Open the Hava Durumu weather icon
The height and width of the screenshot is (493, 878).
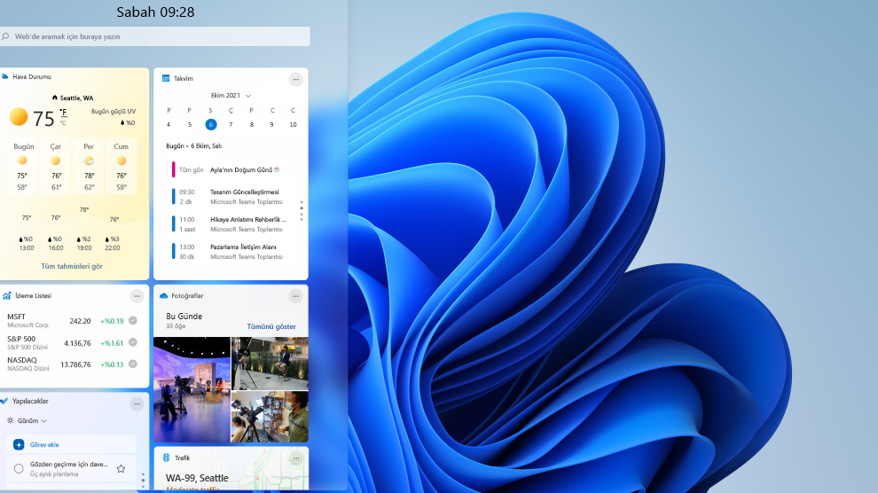(5, 76)
